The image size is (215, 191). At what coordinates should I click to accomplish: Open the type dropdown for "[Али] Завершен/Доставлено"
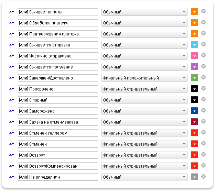(x=144, y=78)
